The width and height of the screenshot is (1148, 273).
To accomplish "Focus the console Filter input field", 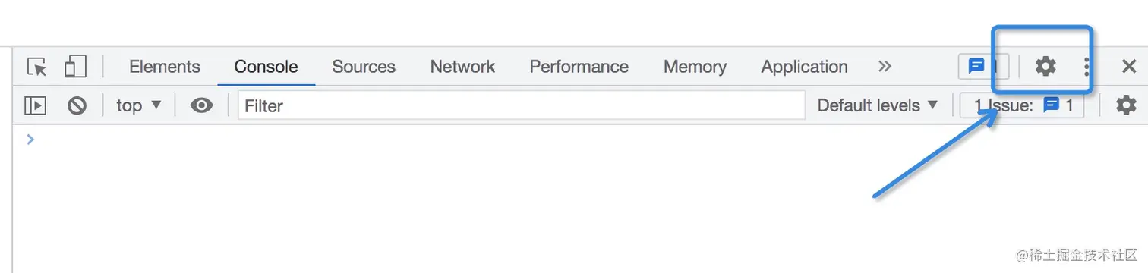I will click(522, 105).
